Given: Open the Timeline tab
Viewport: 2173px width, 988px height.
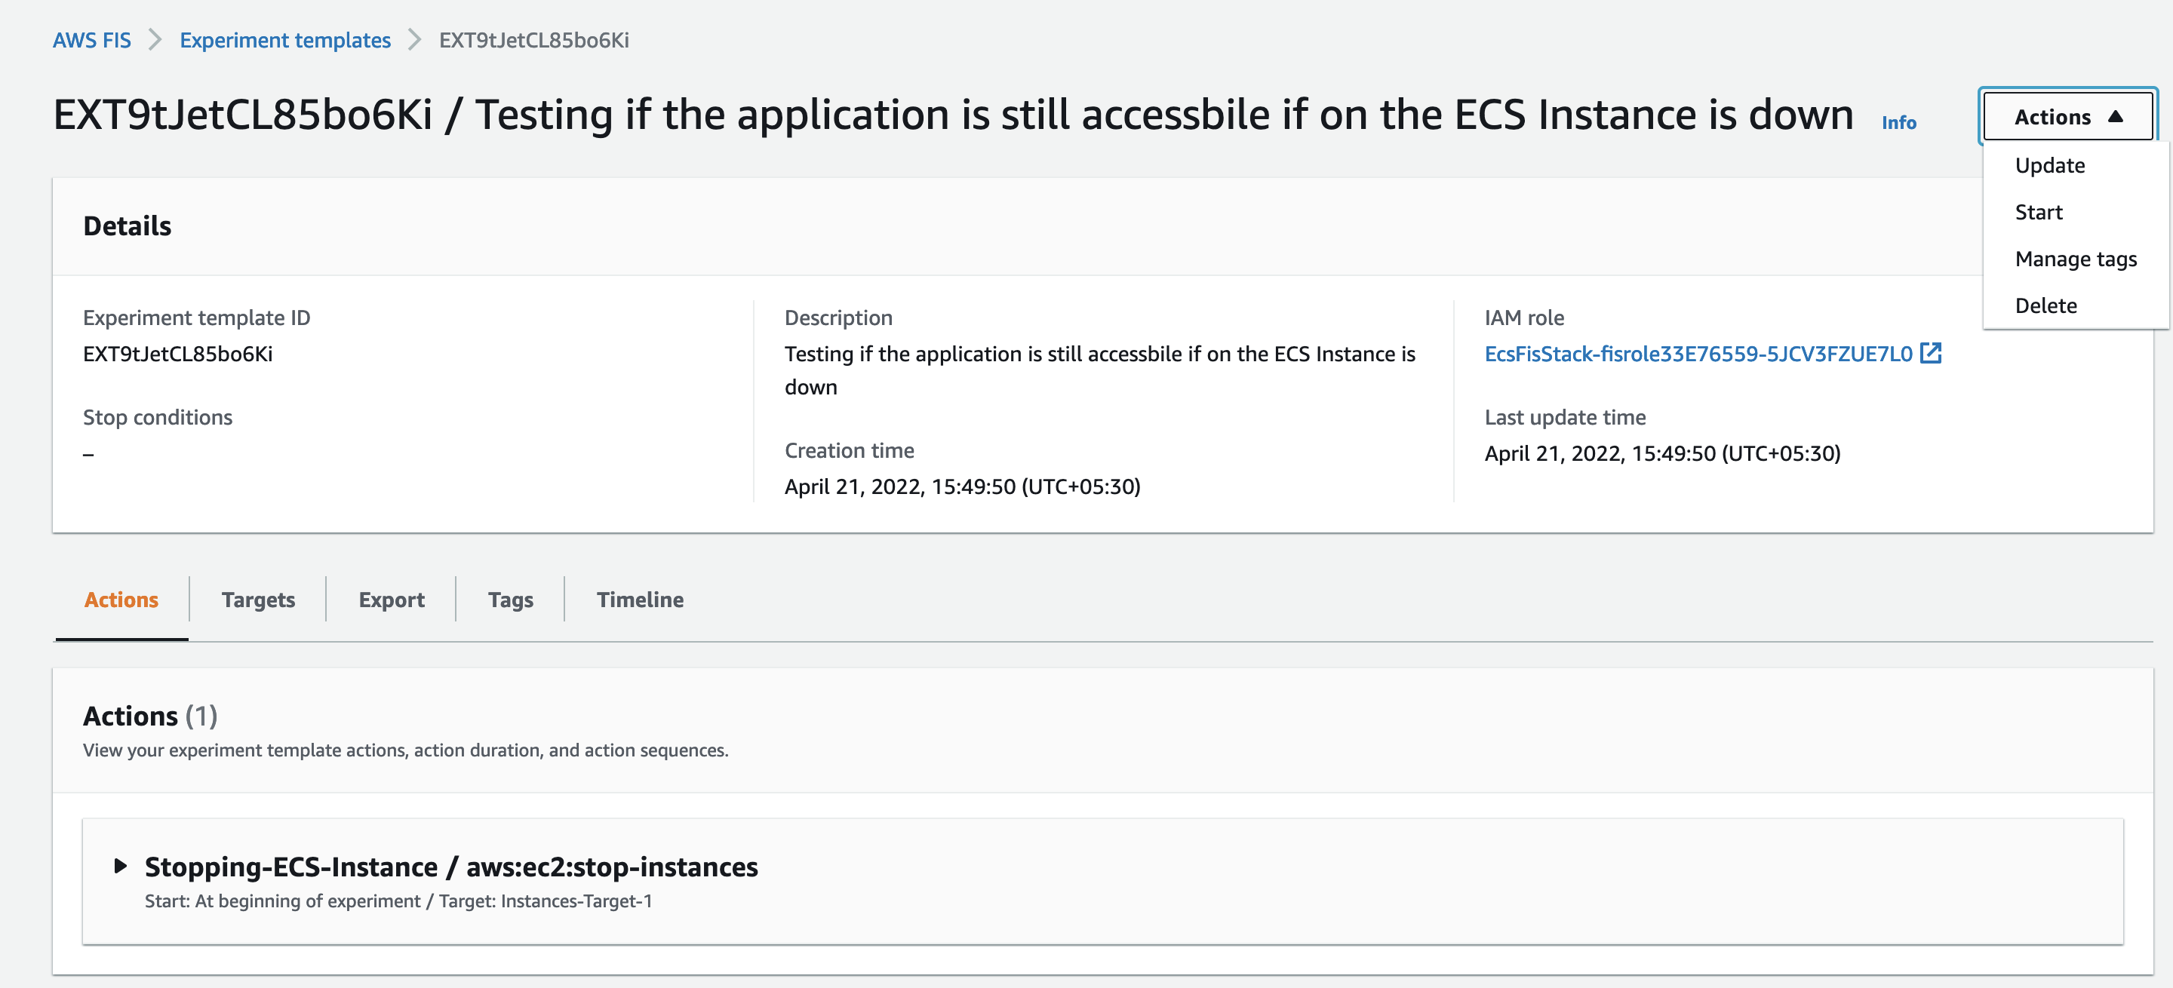Looking at the screenshot, I should click(641, 600).
